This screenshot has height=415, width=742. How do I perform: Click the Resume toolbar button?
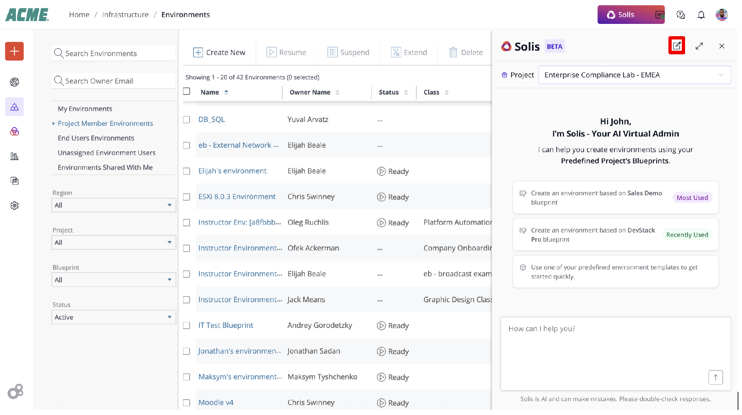pyautogui.click(x=286, y=53)
